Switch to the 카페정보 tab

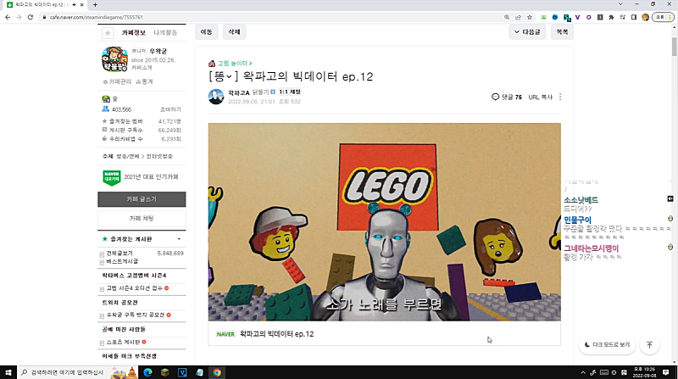coord(133,32)
